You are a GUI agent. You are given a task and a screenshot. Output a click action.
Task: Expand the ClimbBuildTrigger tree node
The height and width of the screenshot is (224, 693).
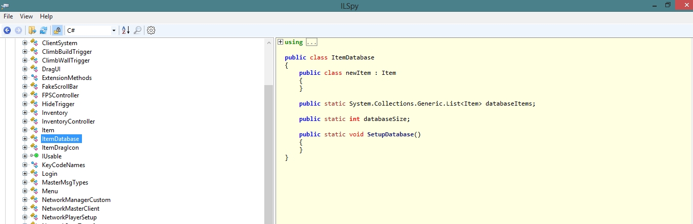[25, 52]
